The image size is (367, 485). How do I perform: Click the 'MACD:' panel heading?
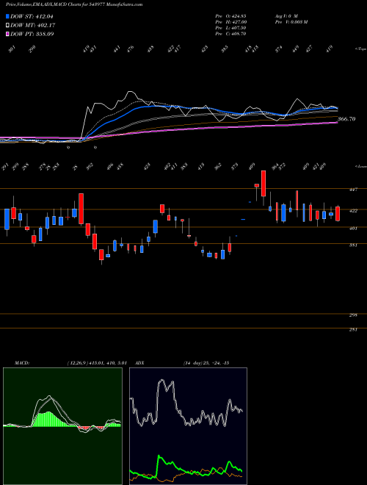(x=22, y=363)
